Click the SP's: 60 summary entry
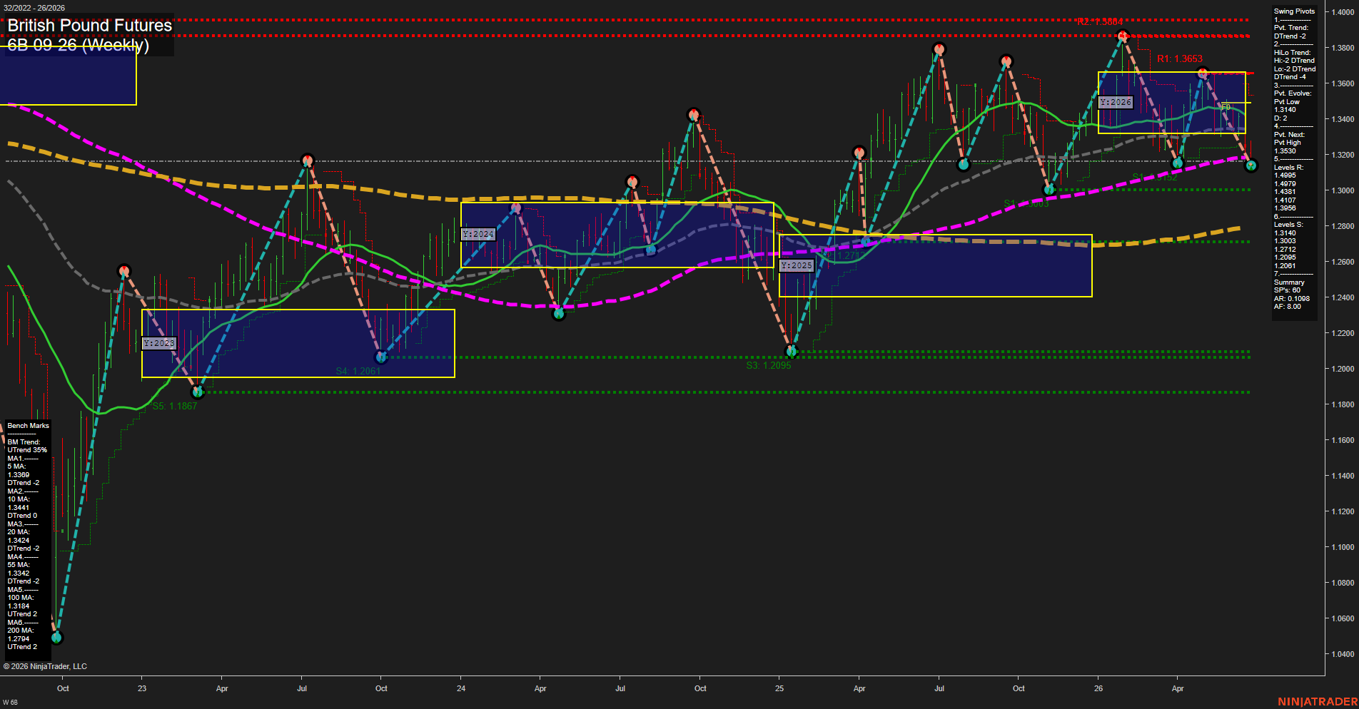 point(1287,290)
